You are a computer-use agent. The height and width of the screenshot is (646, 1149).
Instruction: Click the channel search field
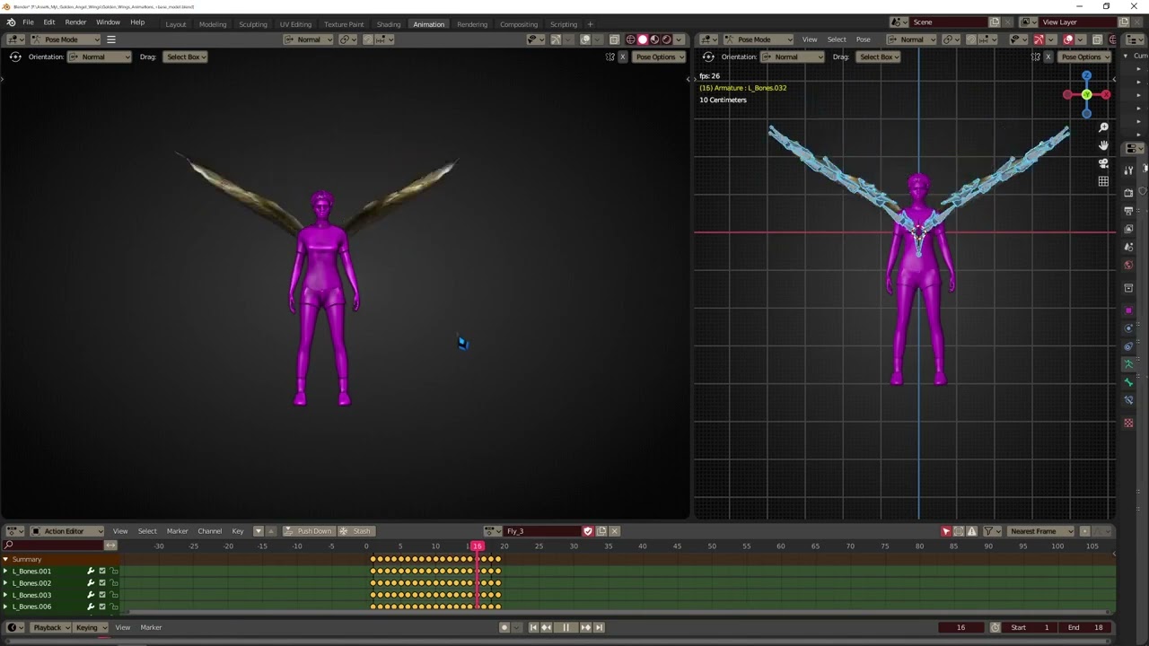point(54,546)
